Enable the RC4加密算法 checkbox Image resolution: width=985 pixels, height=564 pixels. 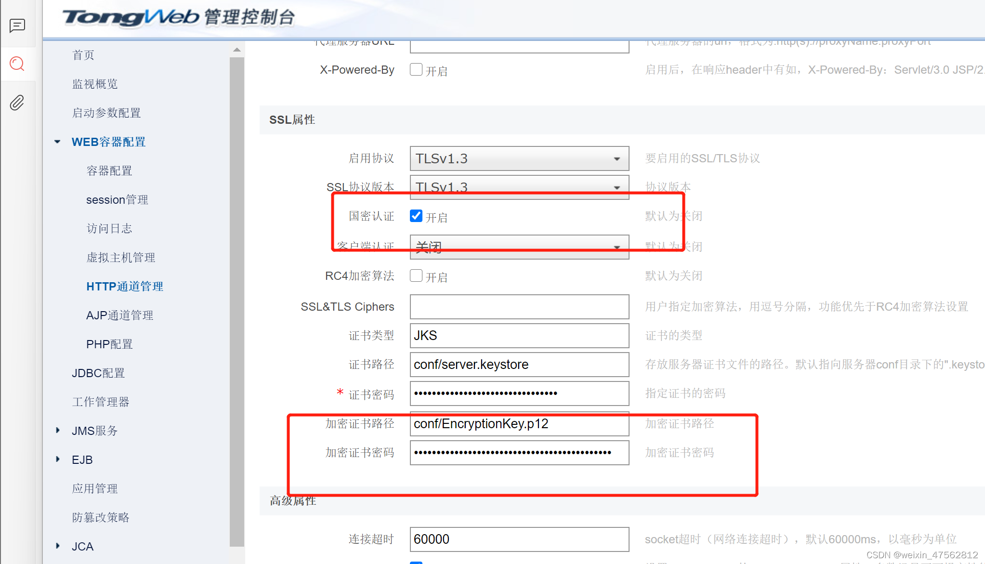click(x=416, y=275)
